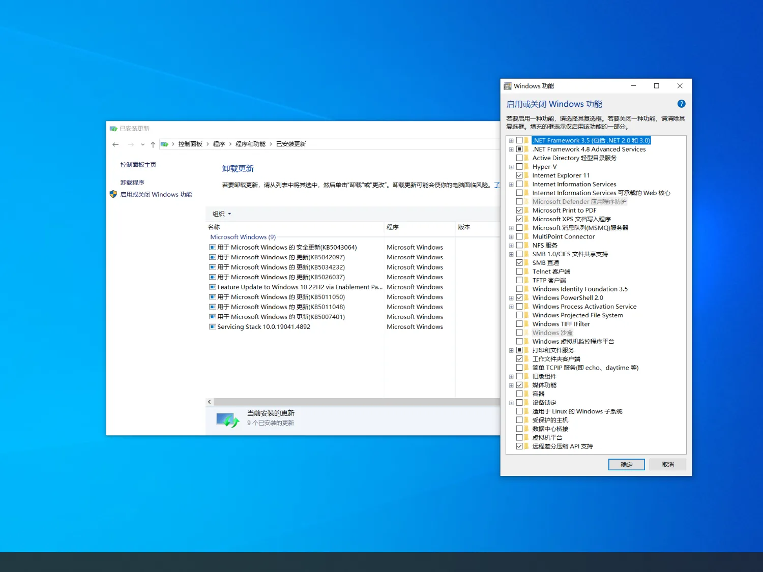Screen dimensions: 763x572
Task: Open the Windows Features help question mark icon
Action: click(681, 103)
